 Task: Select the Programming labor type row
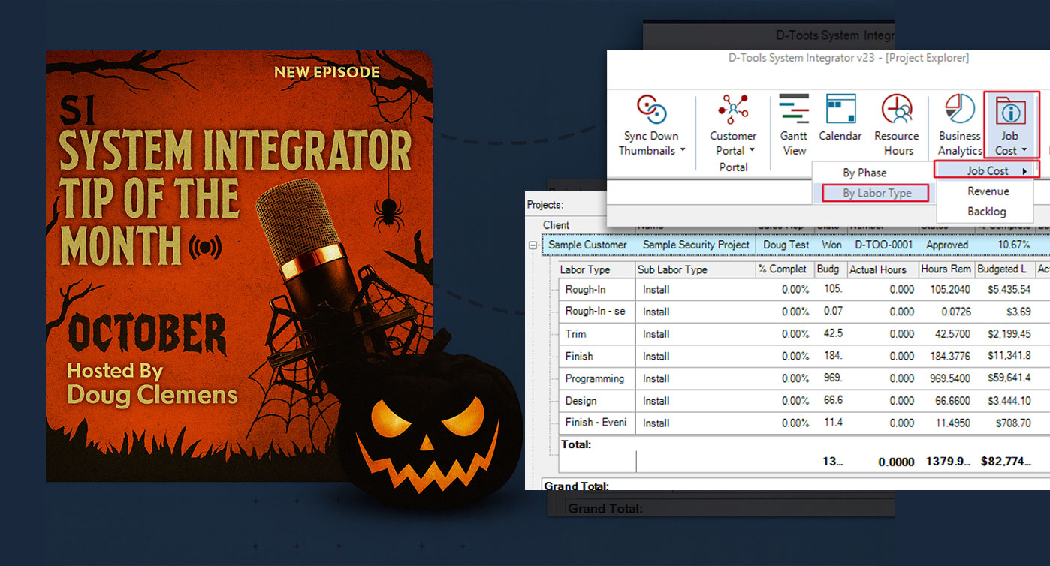tap(596, 378)
